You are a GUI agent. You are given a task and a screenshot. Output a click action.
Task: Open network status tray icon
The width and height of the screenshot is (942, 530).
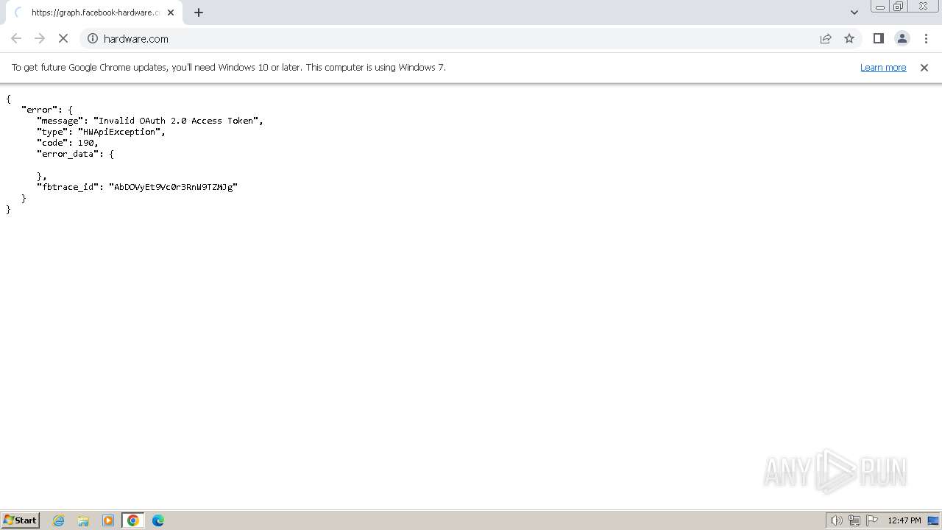(854, 520)
